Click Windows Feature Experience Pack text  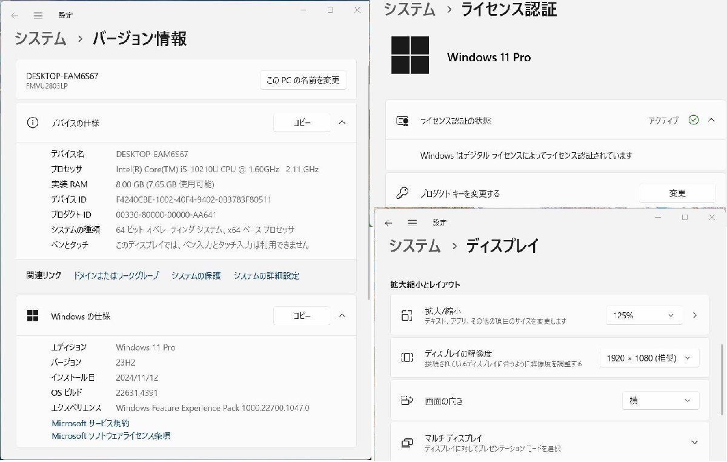(213, 408)
